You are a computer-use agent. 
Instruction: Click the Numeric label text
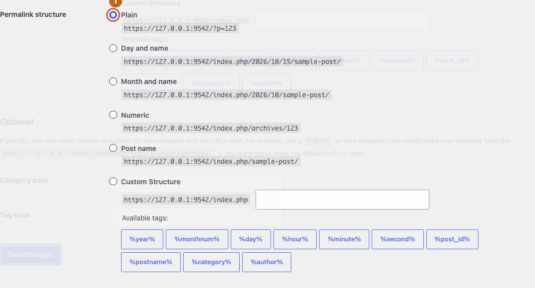click(135, 115)
